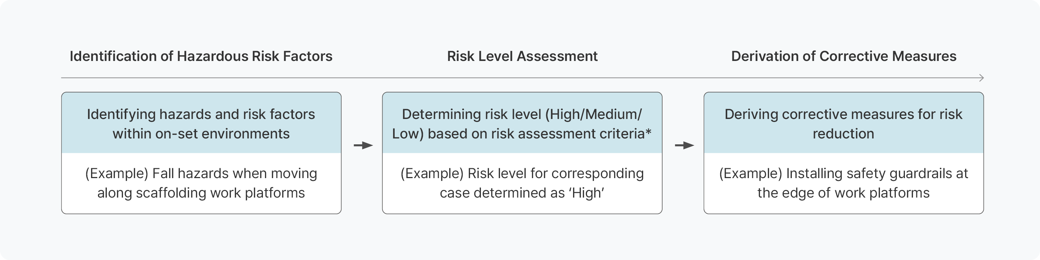The height and width of the screenshot is (260, 1040).
Task: Click 'case determined as High' line
Action: pyautogui.click(x=522, y=193)
